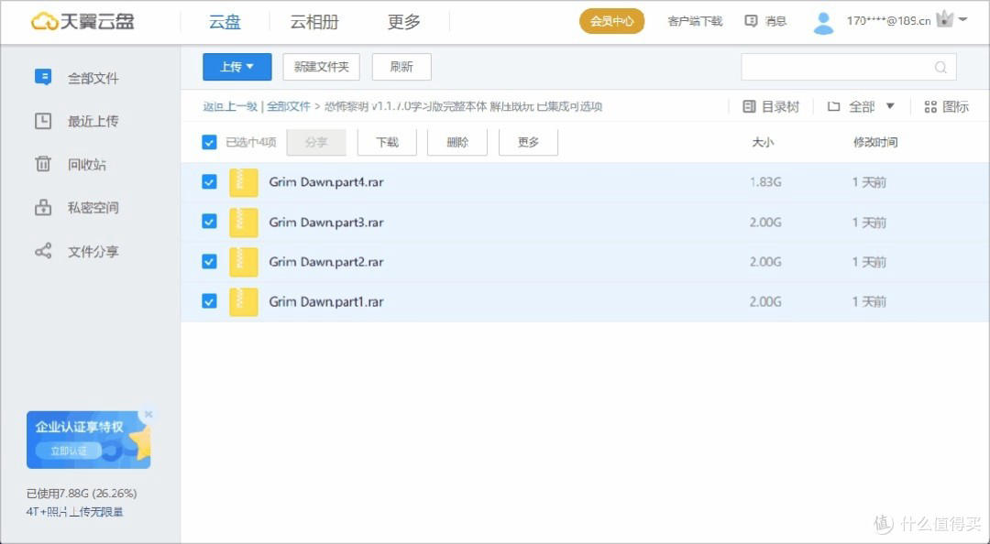Click the archive icon of Grim Dawn.part1.rar
Image resolution: width=990 pixels, height=544 pixels.
tap(243, 301)
